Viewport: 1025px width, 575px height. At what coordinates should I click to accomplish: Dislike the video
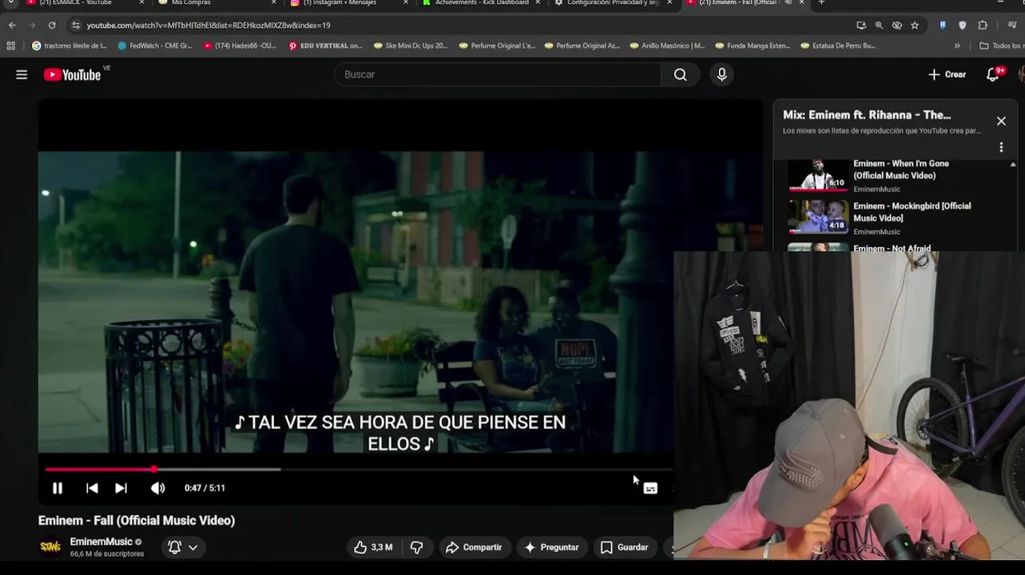click(x=416, y=547)
